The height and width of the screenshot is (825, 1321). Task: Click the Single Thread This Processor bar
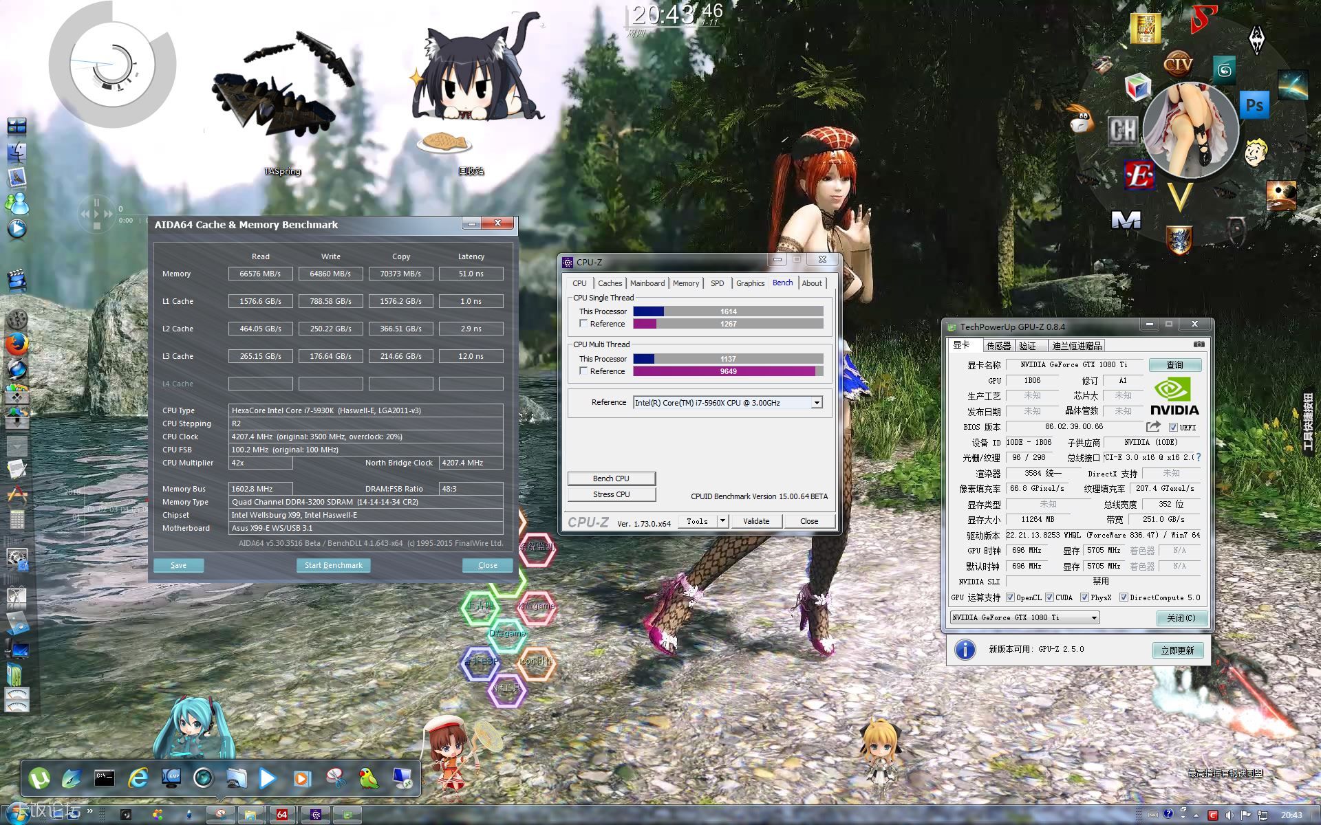(x=728, y=311)
